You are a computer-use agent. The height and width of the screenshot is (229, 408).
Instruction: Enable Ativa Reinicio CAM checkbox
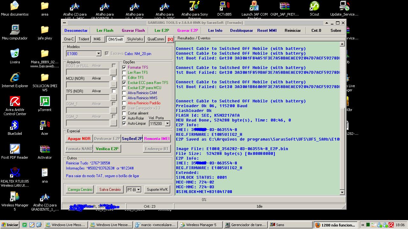(x=124, y=93)
